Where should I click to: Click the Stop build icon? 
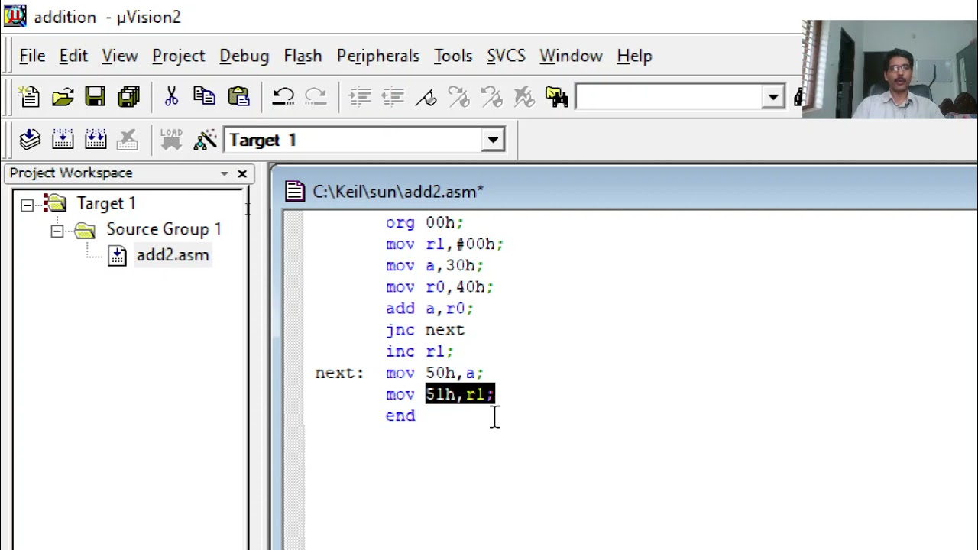[128, 140]
